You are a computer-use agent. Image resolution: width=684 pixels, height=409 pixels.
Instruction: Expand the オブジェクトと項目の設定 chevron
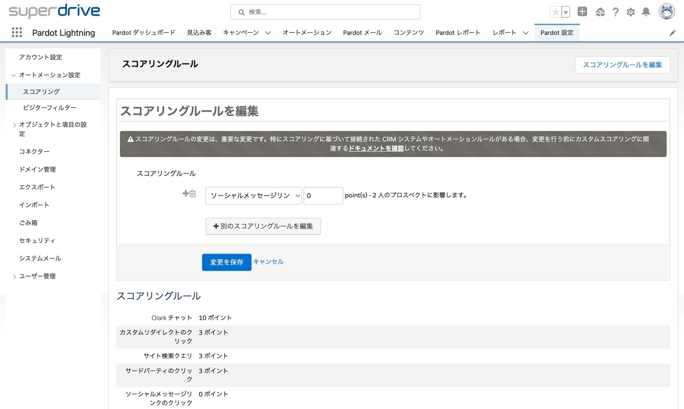(14, 125)
